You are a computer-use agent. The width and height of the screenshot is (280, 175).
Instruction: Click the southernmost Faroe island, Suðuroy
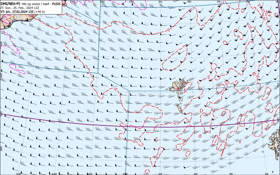(179, 109)
